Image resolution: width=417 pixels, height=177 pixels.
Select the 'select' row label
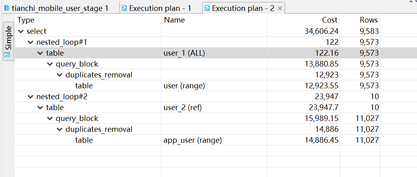coord(36,31)
